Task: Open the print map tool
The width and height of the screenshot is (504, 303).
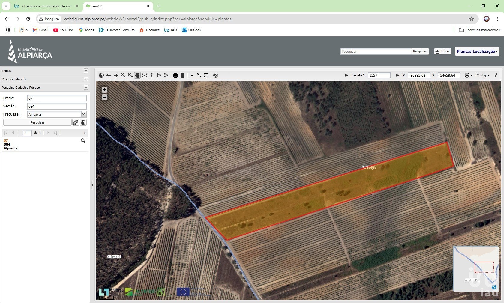Action: 175,75
